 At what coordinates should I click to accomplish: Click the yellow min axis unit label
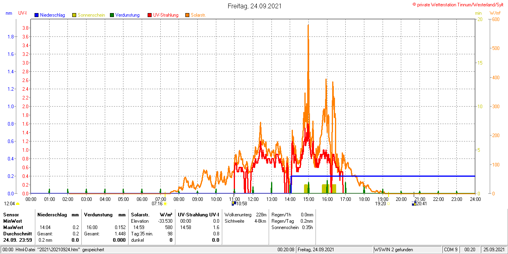[x=479, y=13]
